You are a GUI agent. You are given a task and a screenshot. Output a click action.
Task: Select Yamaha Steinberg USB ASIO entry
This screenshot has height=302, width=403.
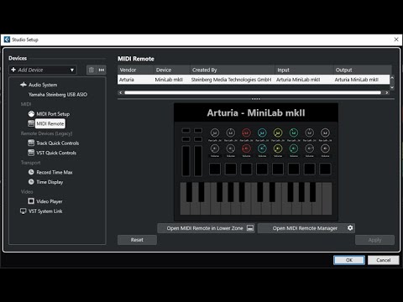(58, 95)
